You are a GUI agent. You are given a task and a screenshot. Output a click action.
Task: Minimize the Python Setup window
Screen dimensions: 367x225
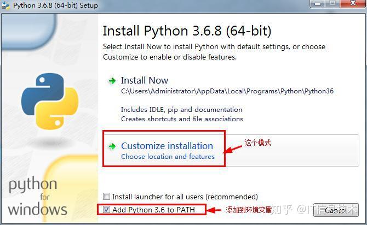coord(317,4)
